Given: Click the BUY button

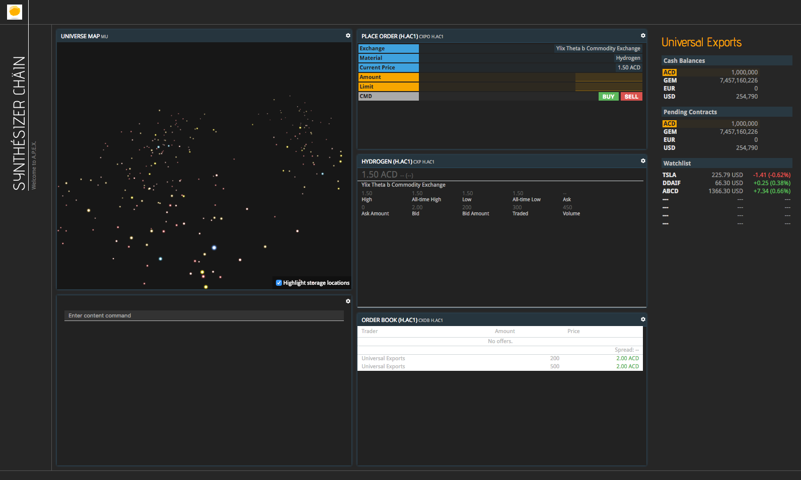Looking at the screenshot, I should [608, 97].
